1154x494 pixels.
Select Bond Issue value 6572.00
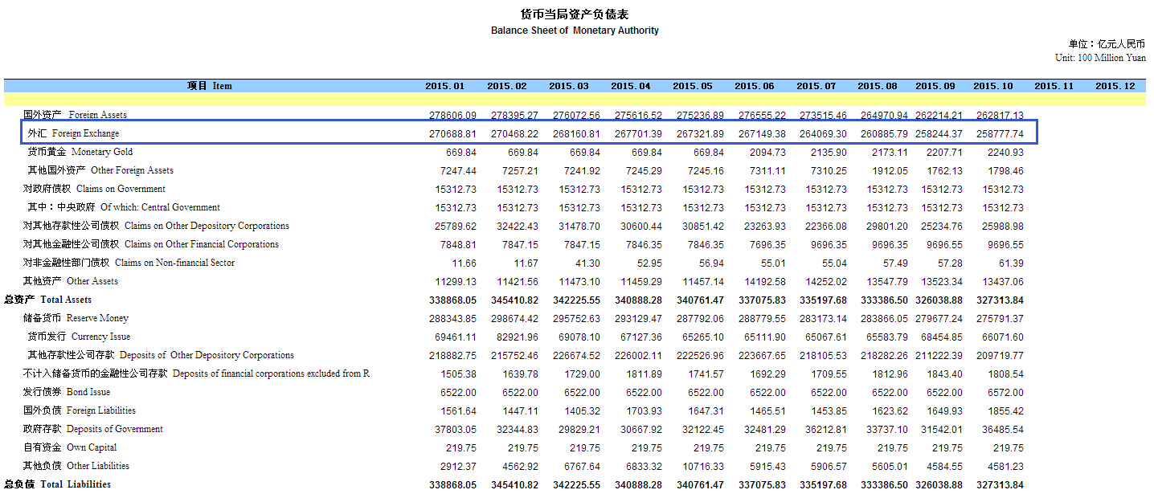[1005, 392]
